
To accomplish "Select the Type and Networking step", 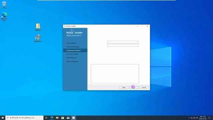I will 73,47.
